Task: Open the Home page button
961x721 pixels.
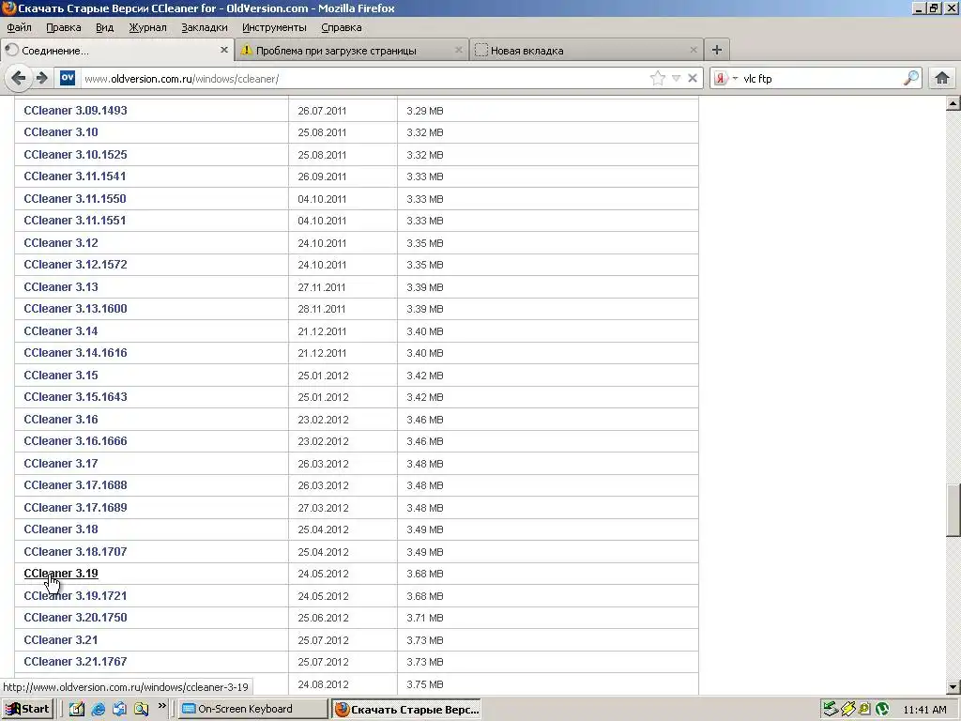Action: point(942,78)
